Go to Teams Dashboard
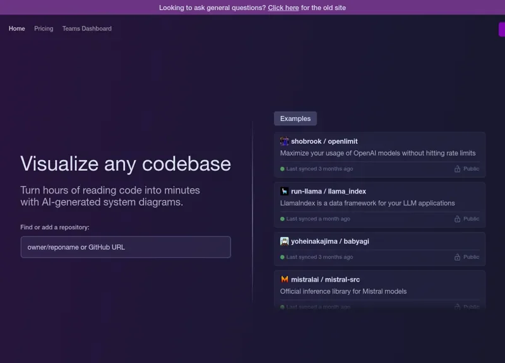This screenshot has height=363, width=505. [86, 28]
